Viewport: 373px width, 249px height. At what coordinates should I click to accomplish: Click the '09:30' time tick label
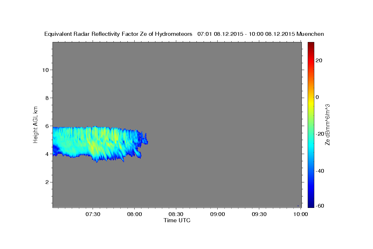(259, 214)
